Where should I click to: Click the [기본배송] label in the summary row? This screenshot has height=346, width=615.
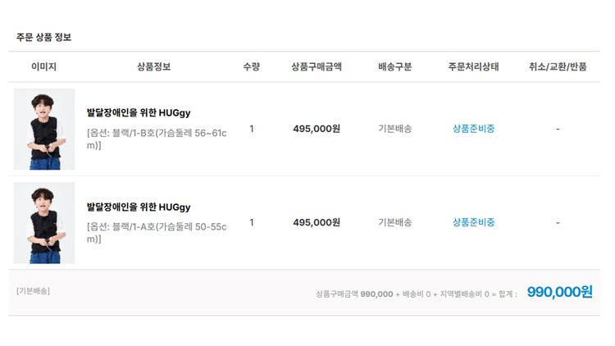[x=33, y=291]
